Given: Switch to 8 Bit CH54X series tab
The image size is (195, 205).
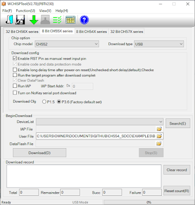Looking at the screenshot, I should click(x=91, y=32).
